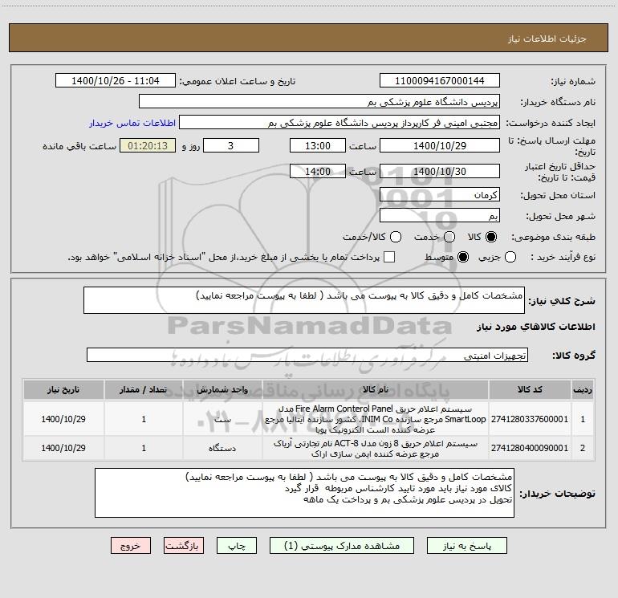Click the province field کرمان

[440, 194]
